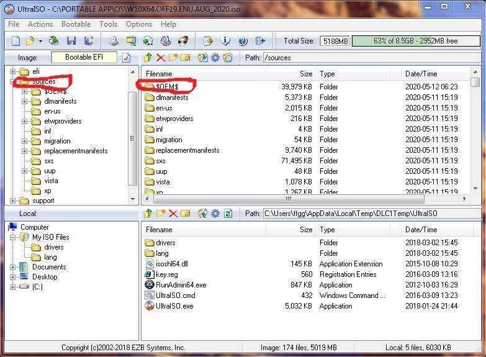Select the en-us folder in the image tree
Image resolution: width=486 pixels, height=357 pixels.
52,111
